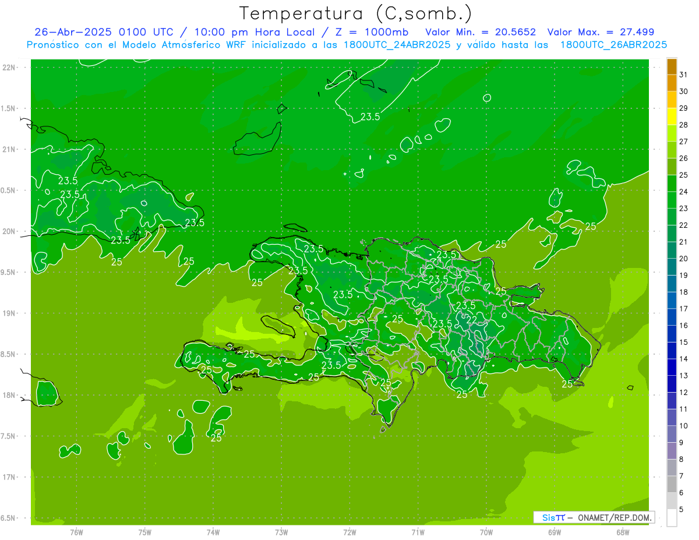The image size is (699, 540).
Task: Click the 1.5N latitude axis label
Action: [x=9, y=108]
